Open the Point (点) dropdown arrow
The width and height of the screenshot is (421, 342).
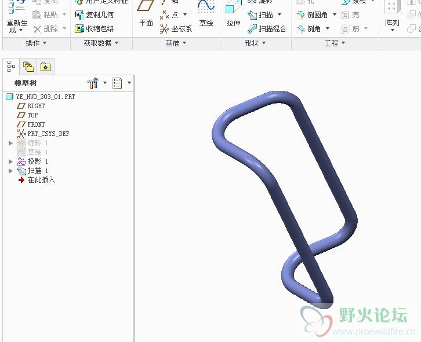(185, 14)
